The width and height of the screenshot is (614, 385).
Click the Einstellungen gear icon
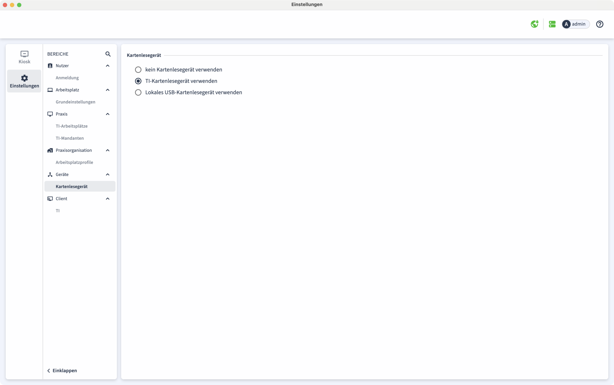tap(24, 78)
